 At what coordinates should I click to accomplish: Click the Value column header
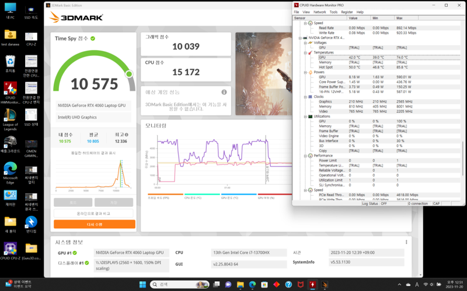[x=359, y=18]
